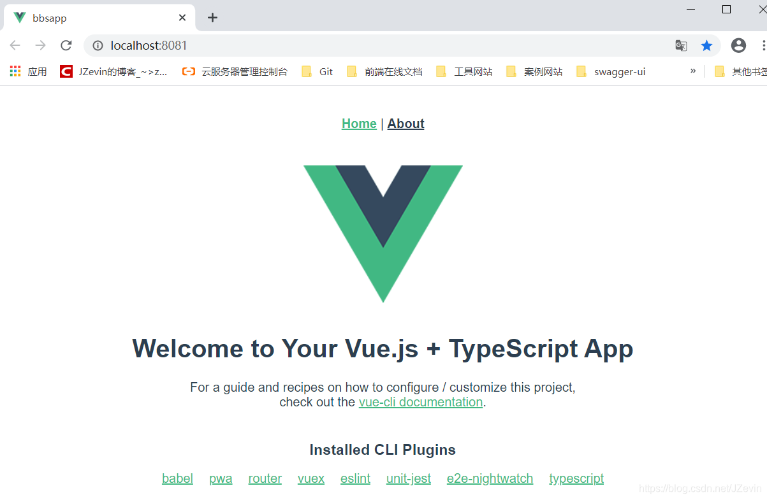The height and width of the screenshot is (500, 767).
Task: Click the browser back arrow
Action: pyautogui.click(x=15, y=45)
